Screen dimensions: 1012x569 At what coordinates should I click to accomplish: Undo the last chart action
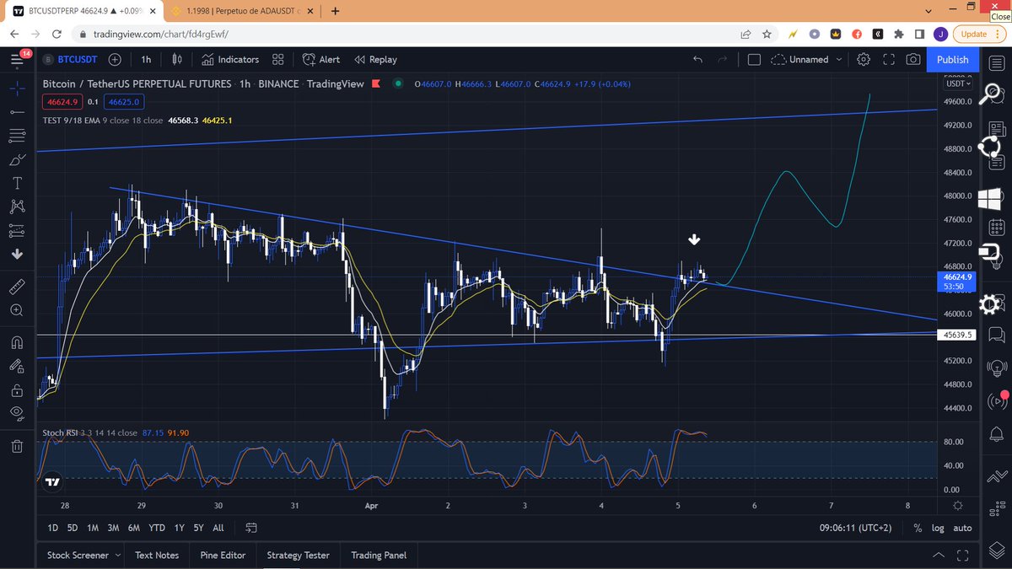697,59
